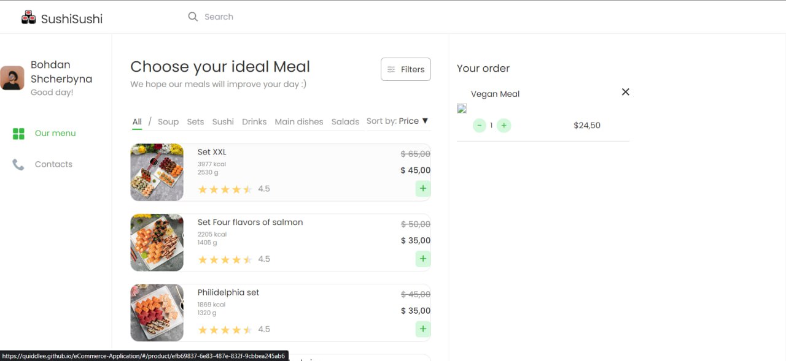Click the SushiSushi logo icon
This screenshot has width=786, height=361.
29,17
